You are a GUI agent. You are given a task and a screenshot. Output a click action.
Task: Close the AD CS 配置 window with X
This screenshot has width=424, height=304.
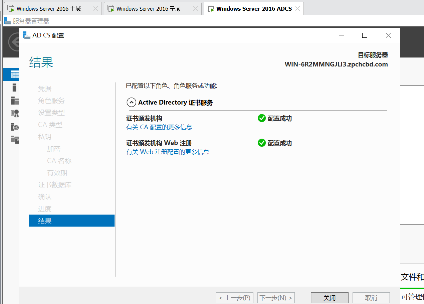pos(388,35)
